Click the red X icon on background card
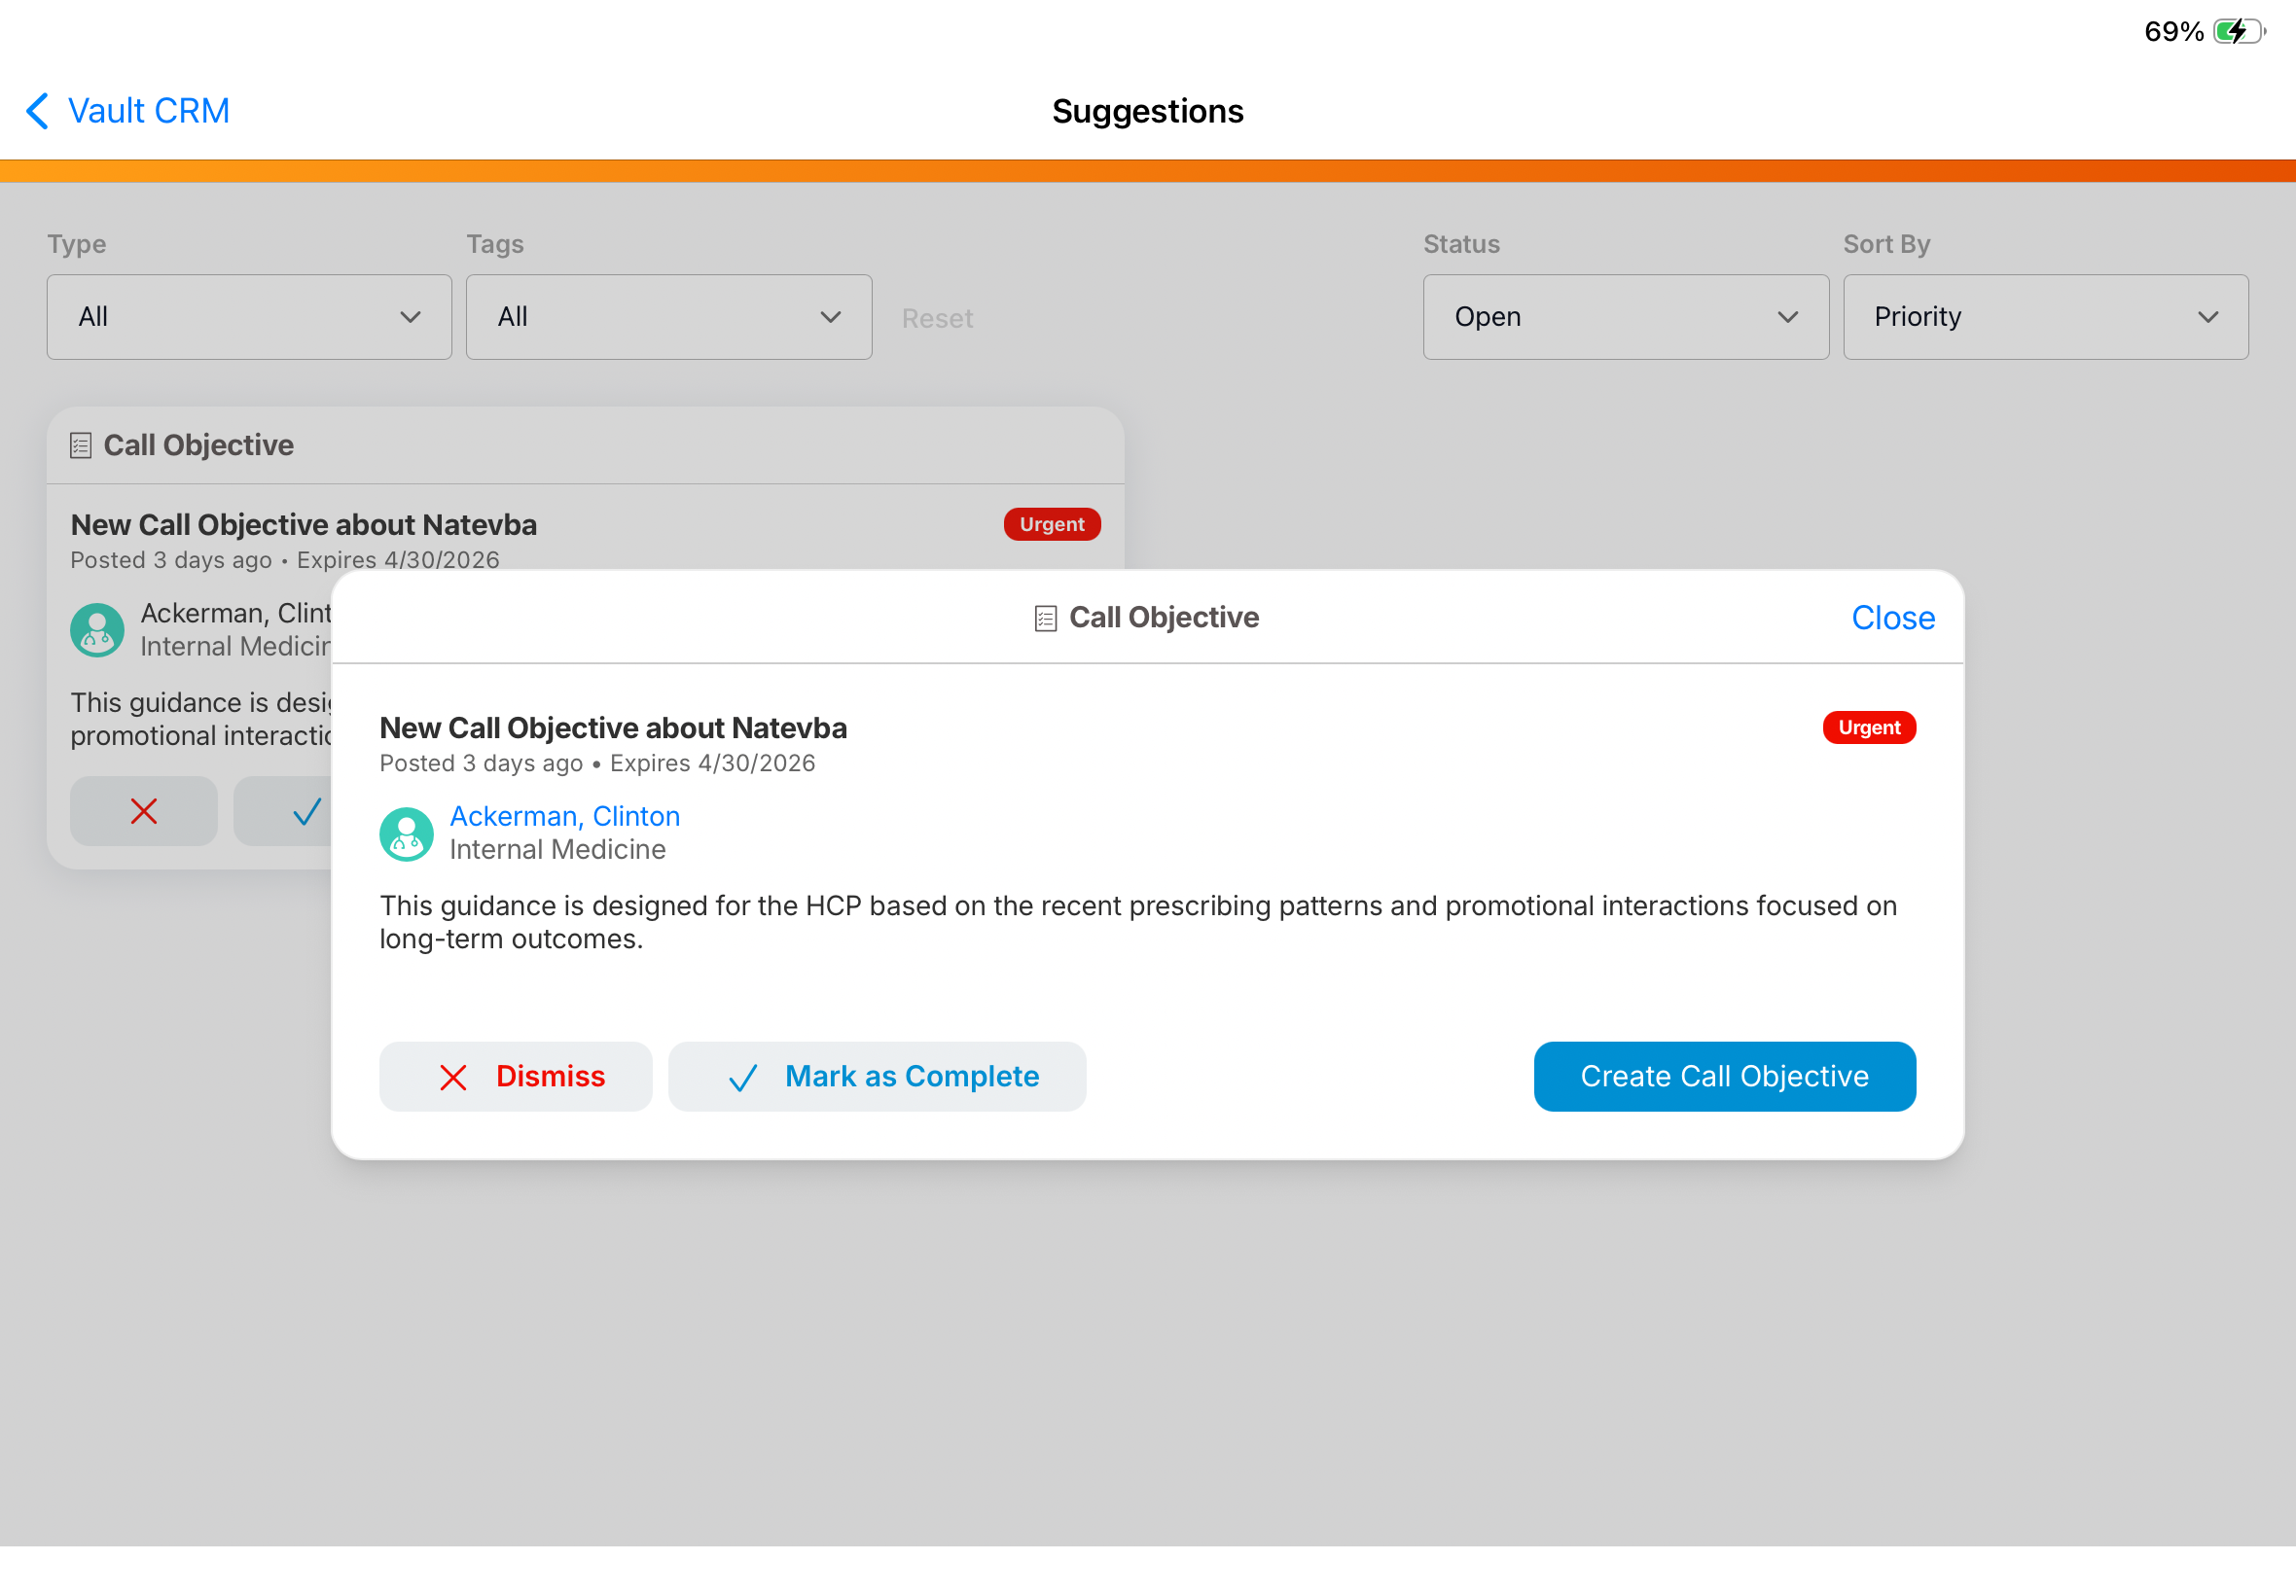Screen dimensions: 2296x1596 (x=144, y=811)
